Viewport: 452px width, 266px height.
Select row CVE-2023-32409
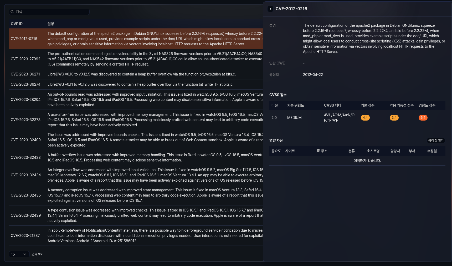point(25,140)
